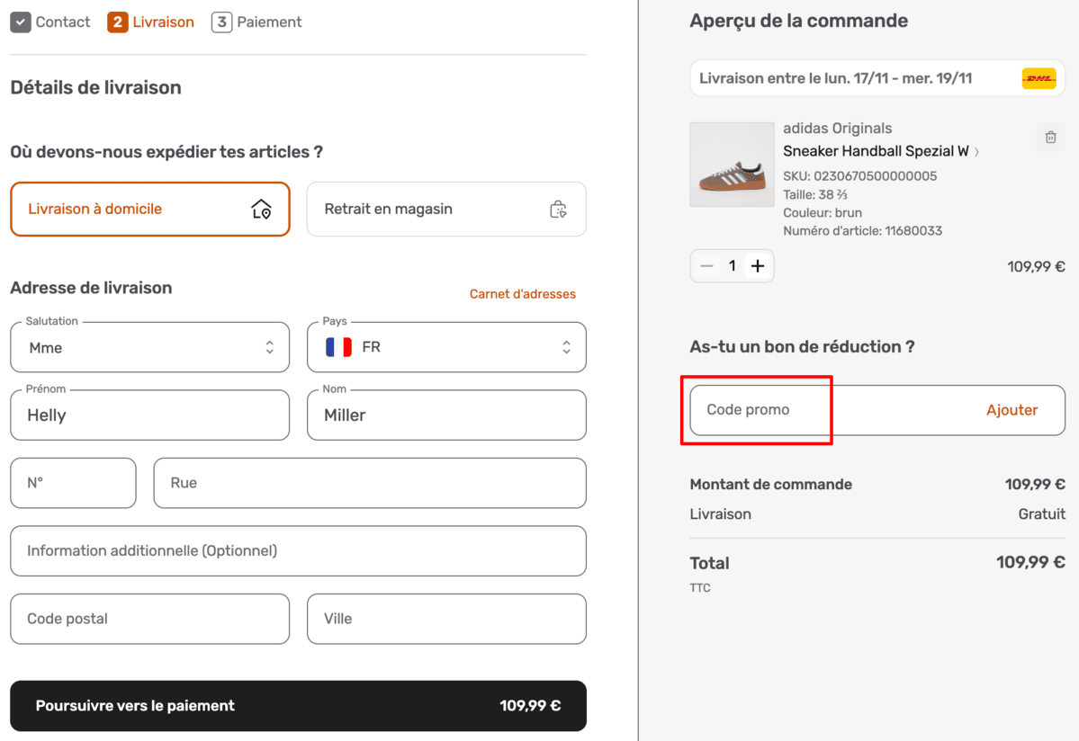Open the Salutation dropdown
This screenshot has width=1079, height=741.
coord(150,348)
